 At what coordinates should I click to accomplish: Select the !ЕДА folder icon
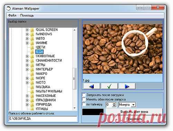pos(33,52)
